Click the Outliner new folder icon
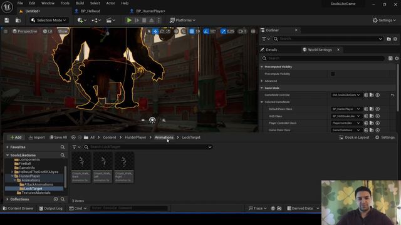Image resolution: width=401 pixels, height=225 pixels. pyautogui.click(x=388, y=39)
